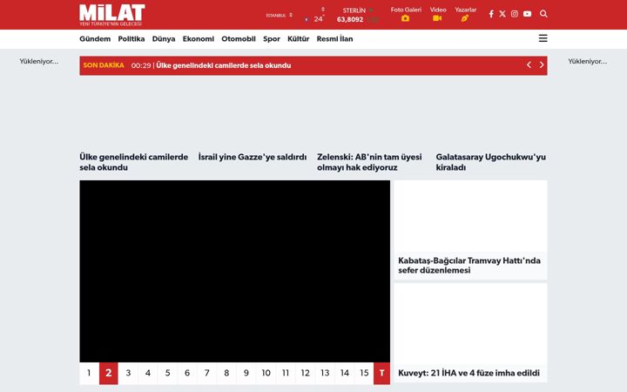Open Milat's X (Twitter) profile icon
Image resolution: width=627 pixels, height=392 pixels.
point(502,14)
